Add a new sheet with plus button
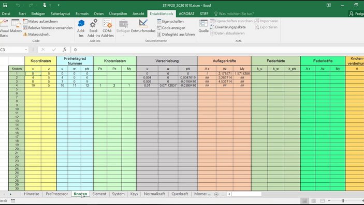Viewport: 364px width, 205px height. click(216, 194)
